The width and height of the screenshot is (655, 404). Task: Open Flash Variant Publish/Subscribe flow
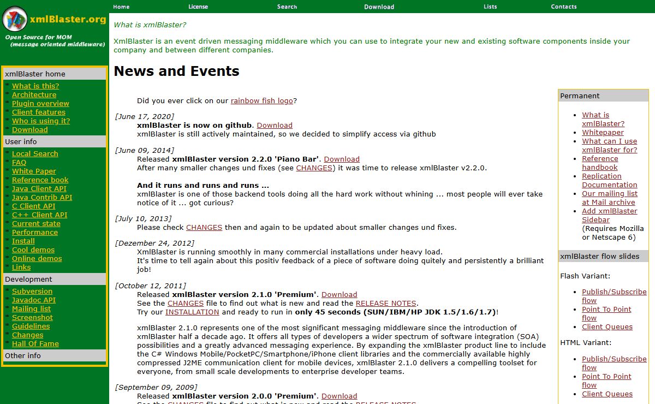(614, 296)
